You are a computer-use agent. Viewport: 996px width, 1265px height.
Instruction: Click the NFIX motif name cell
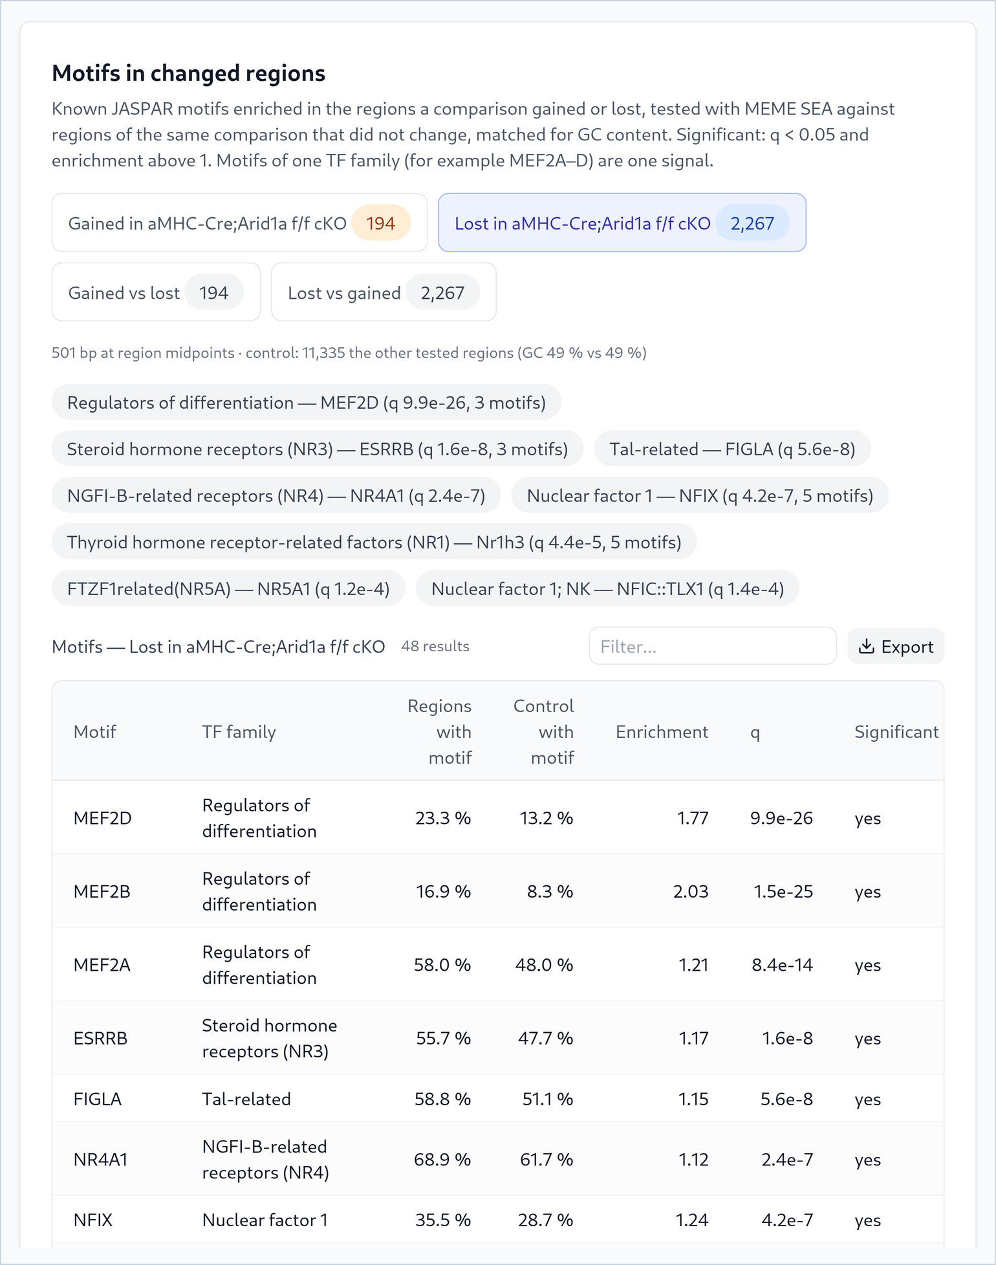click(x=92, y=1220)
